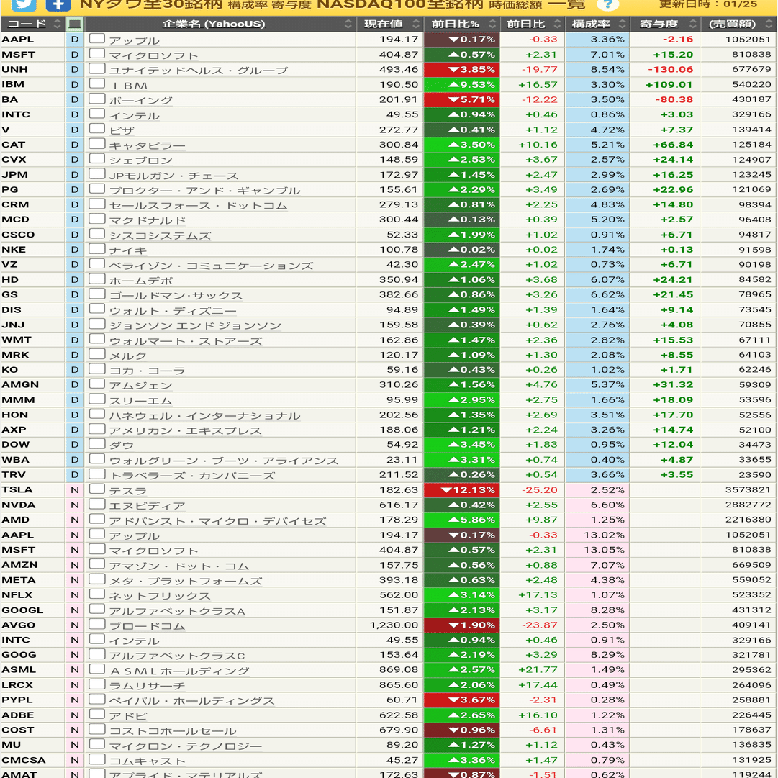The width and height of the screenshot is (778, 778).
Task: Share the page via the Twitter icon
Action: (x=23, y=4)
